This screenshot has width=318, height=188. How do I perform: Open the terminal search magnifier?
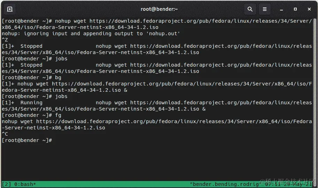(250, 9)
